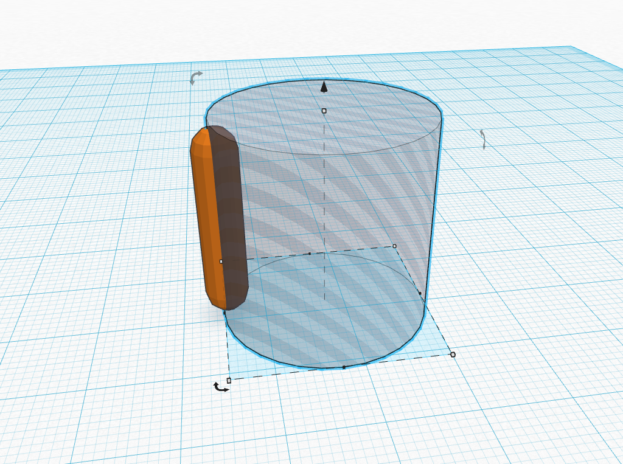Click the black midpoint handle on the front dashed edge

(344, 367)
